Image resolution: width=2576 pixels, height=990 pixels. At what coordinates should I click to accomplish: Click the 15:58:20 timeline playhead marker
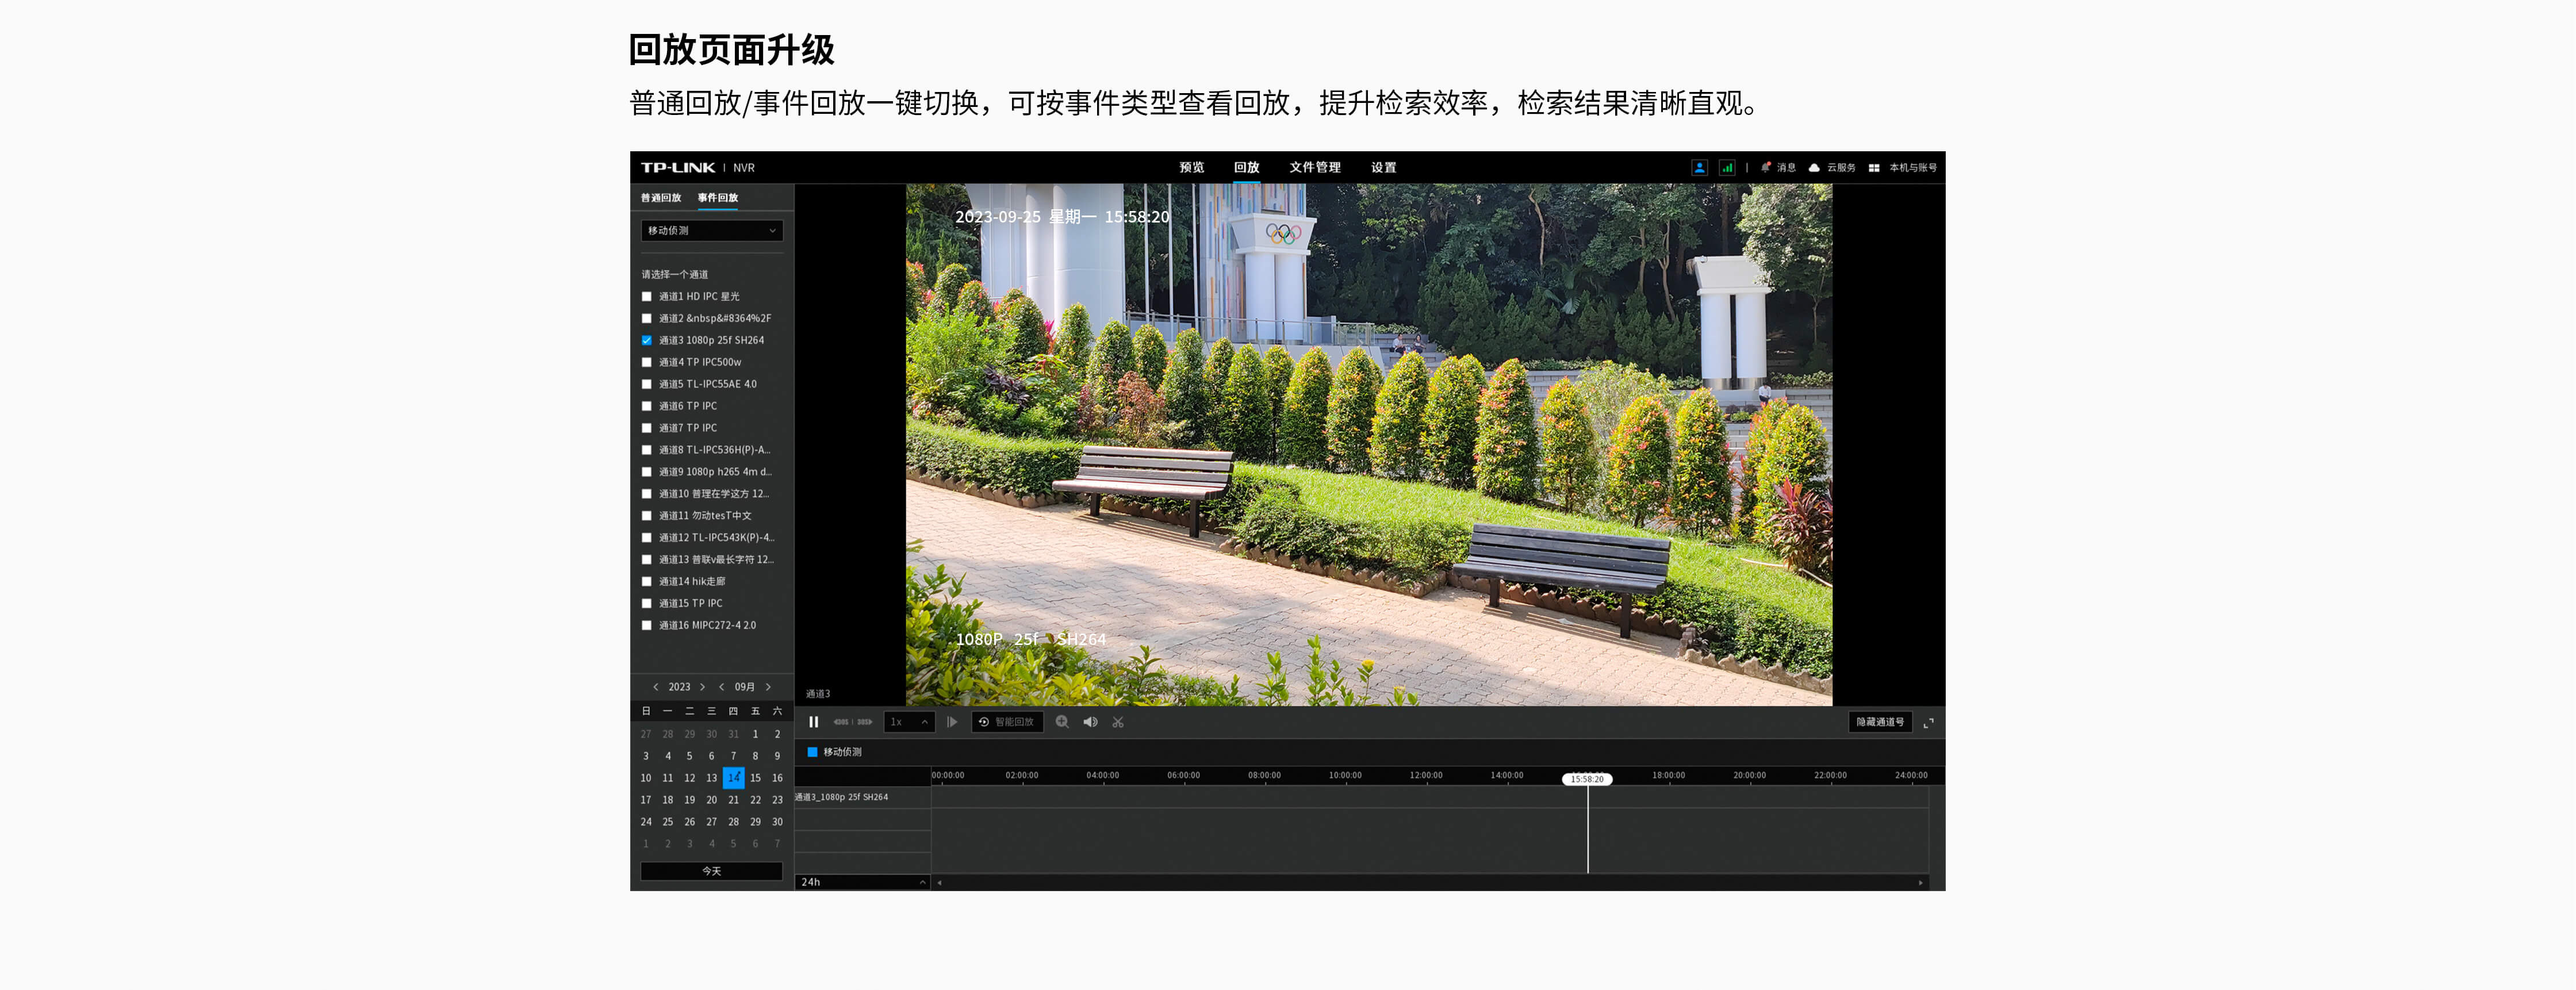tap(1586, 779)
